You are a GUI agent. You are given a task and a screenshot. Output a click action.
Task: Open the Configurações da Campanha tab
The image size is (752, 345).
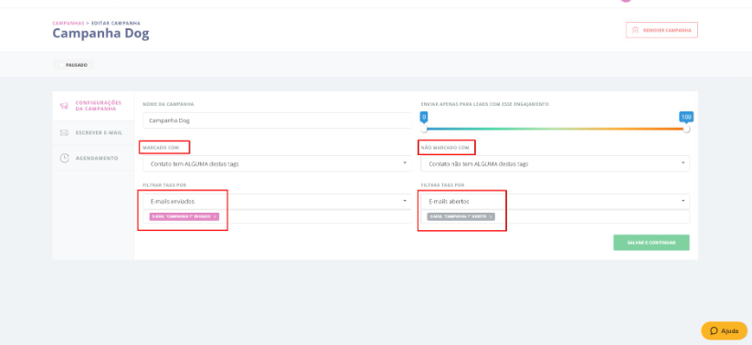point(93,106)
